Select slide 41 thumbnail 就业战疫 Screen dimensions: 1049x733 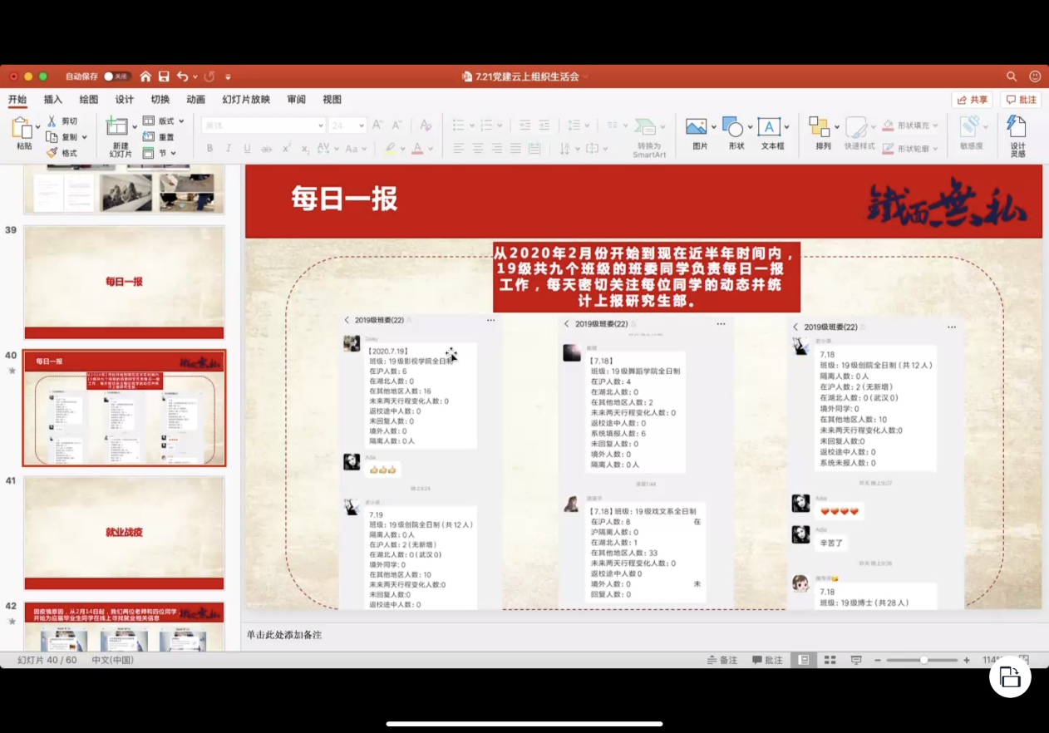click(124, 533)
